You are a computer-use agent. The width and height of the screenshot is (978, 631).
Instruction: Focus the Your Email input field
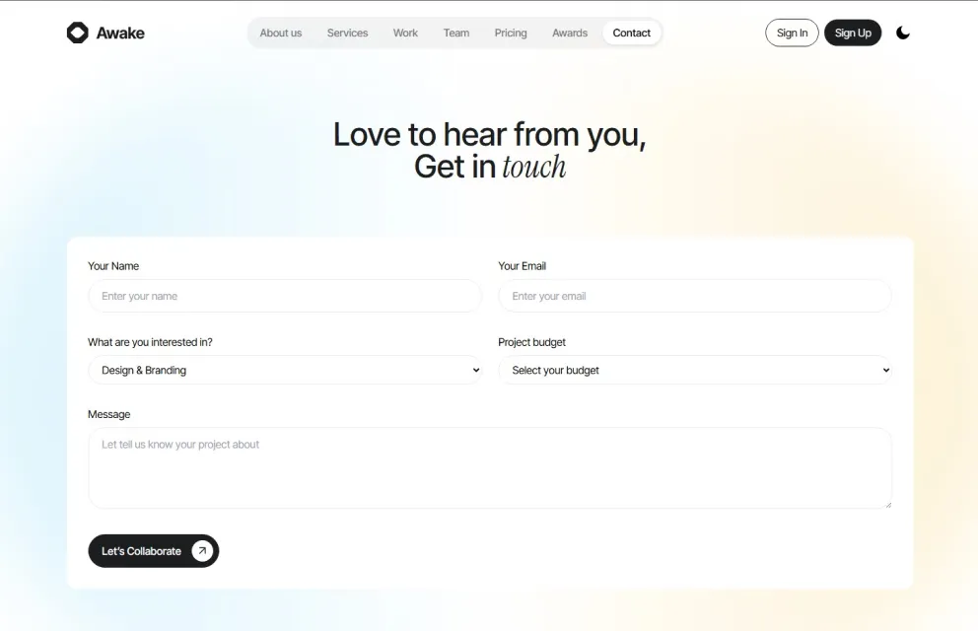click(x=695, y=296)
